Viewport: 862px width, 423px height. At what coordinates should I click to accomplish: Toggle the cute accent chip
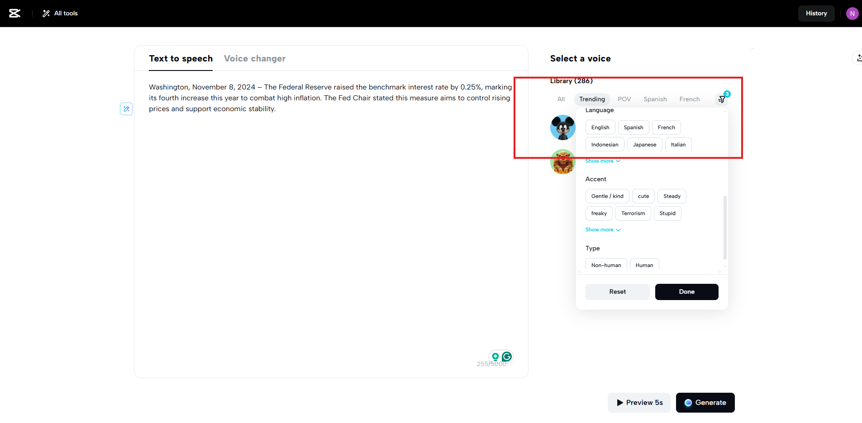click(x=643, y=196)
